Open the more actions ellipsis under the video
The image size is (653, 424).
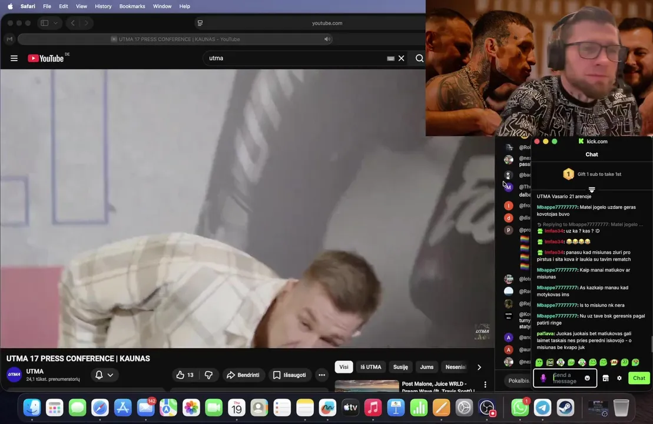coord(321,375)
